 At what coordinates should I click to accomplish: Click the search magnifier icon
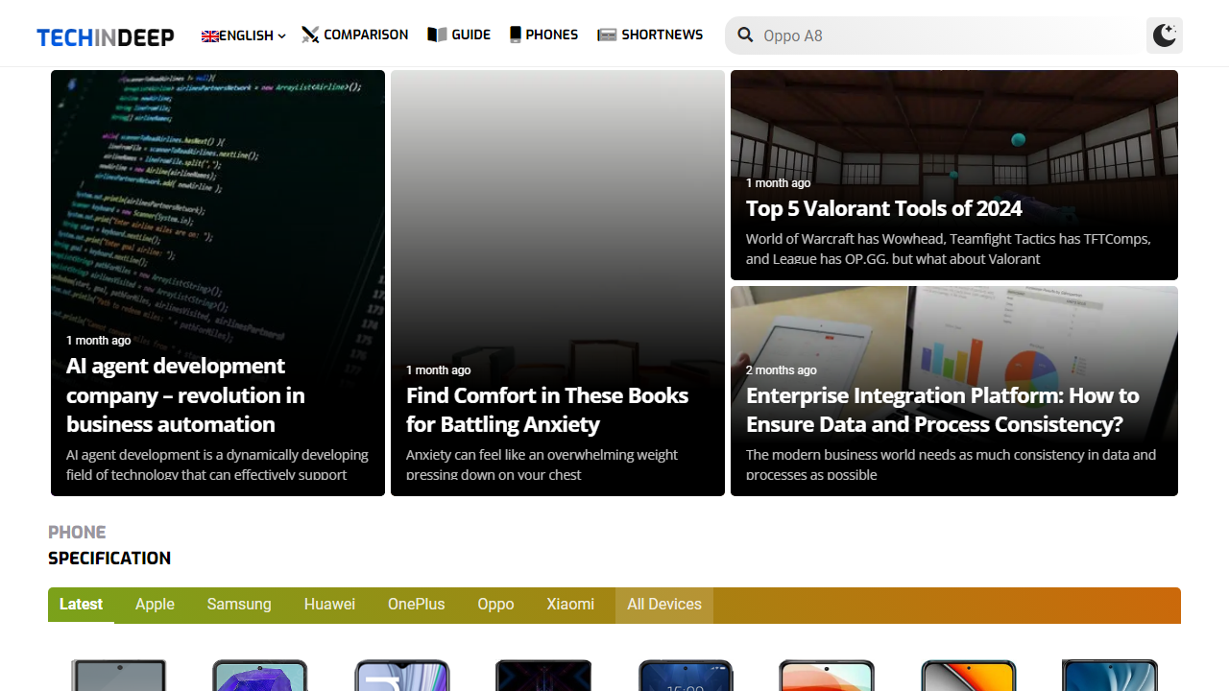tap(745, 36)
